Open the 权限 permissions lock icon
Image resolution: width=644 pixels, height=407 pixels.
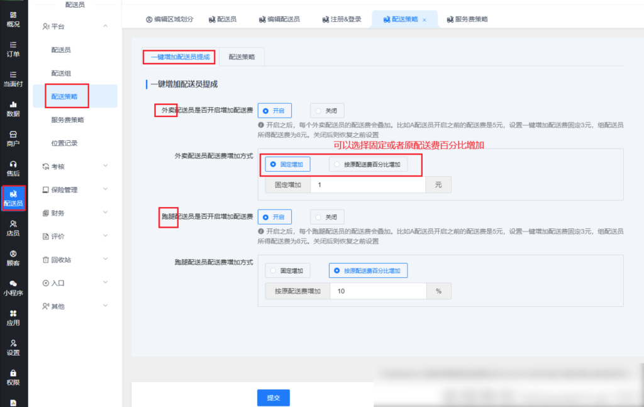(13, 373)
